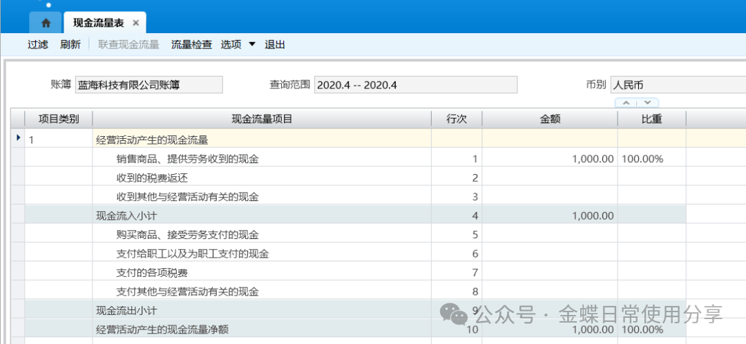Click the 账簿 field 蓝海科技有限公司账簿
Screen dimensions: 746x344
[x=149, y=85]
